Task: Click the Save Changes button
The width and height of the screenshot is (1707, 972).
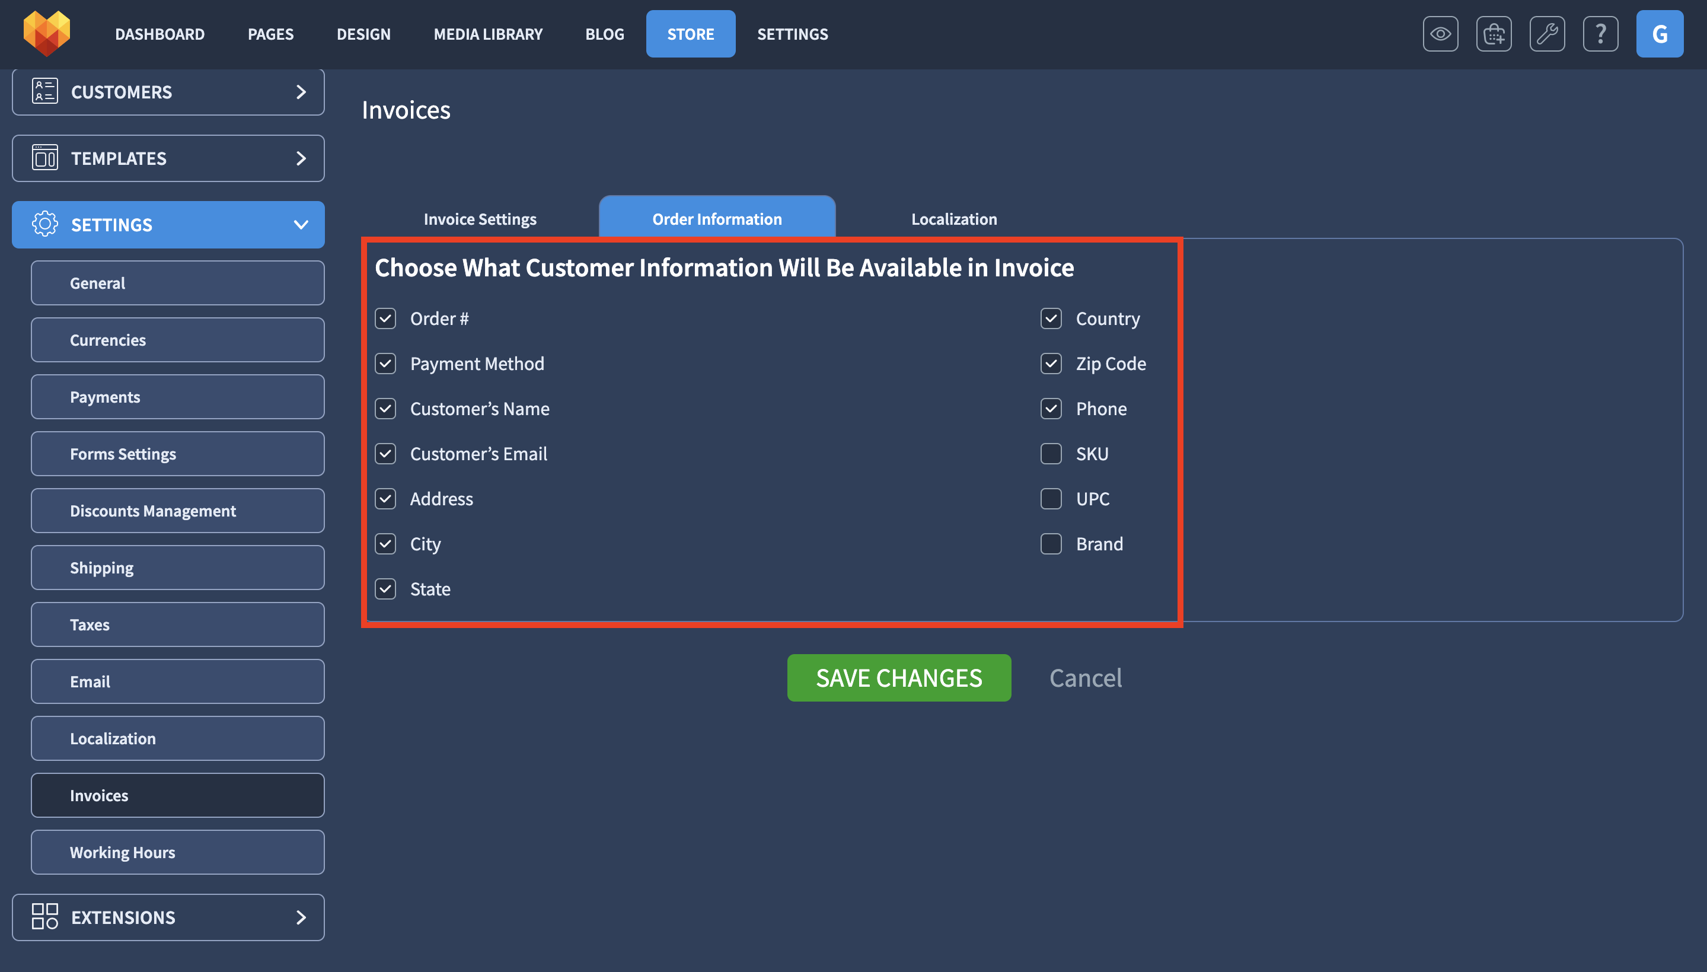Action: click(x=899, y=678)
